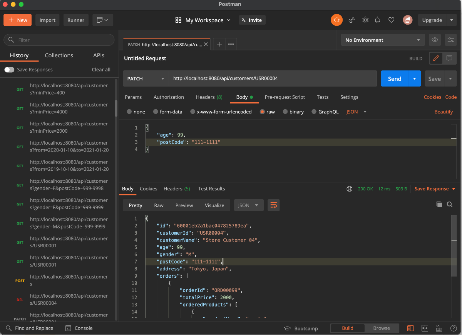Click the Runner button
The width and height of the screenshot is (462, 335).
pos(76,20)
